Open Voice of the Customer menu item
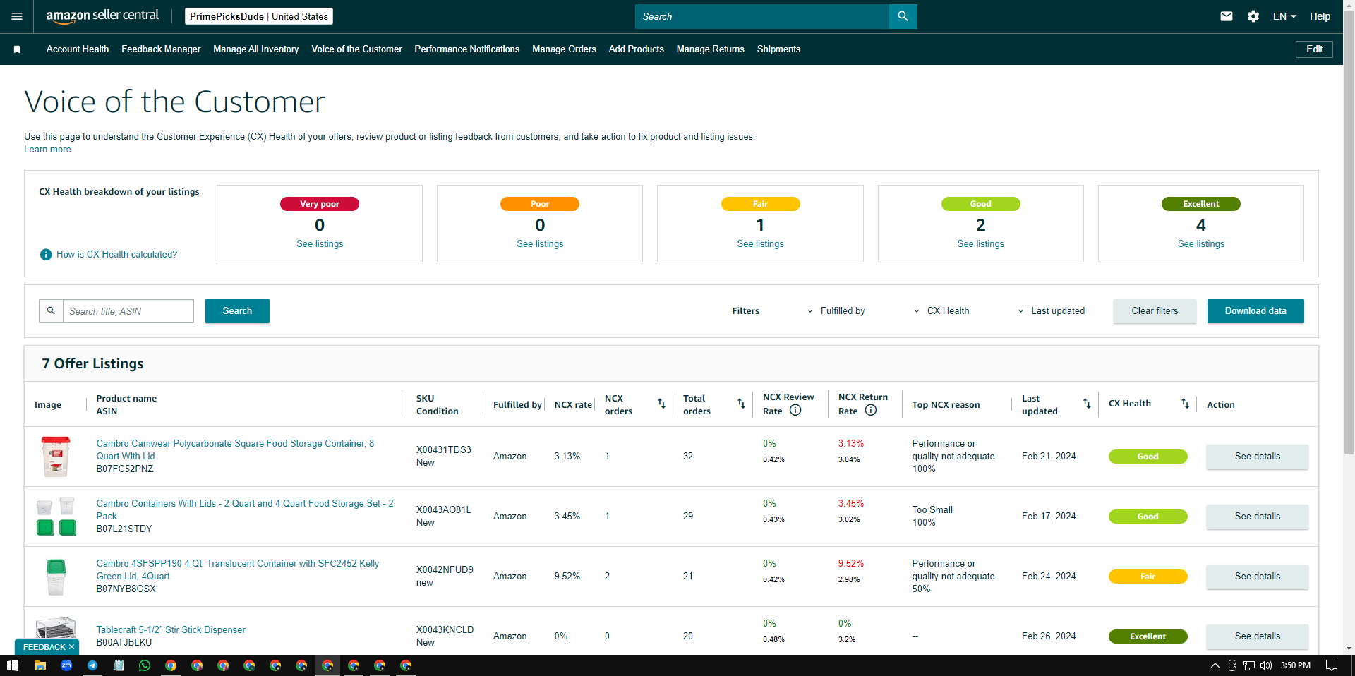The width and height of the screenshot is (1355, 676). coord(357,49)
